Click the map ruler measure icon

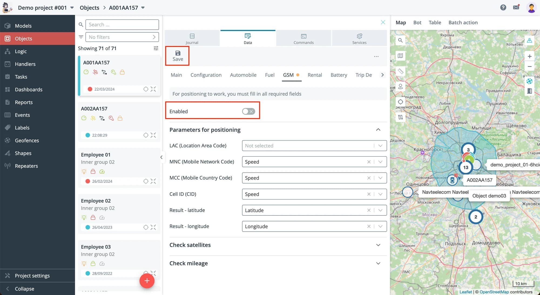coord(400,71)
